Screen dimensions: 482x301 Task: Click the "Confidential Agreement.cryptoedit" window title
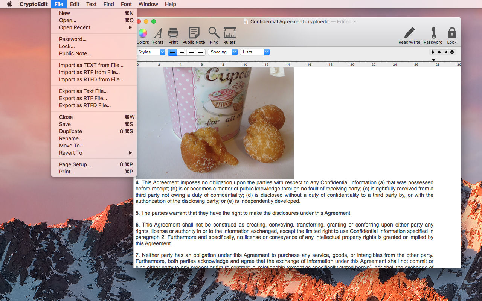coord(289,22)
